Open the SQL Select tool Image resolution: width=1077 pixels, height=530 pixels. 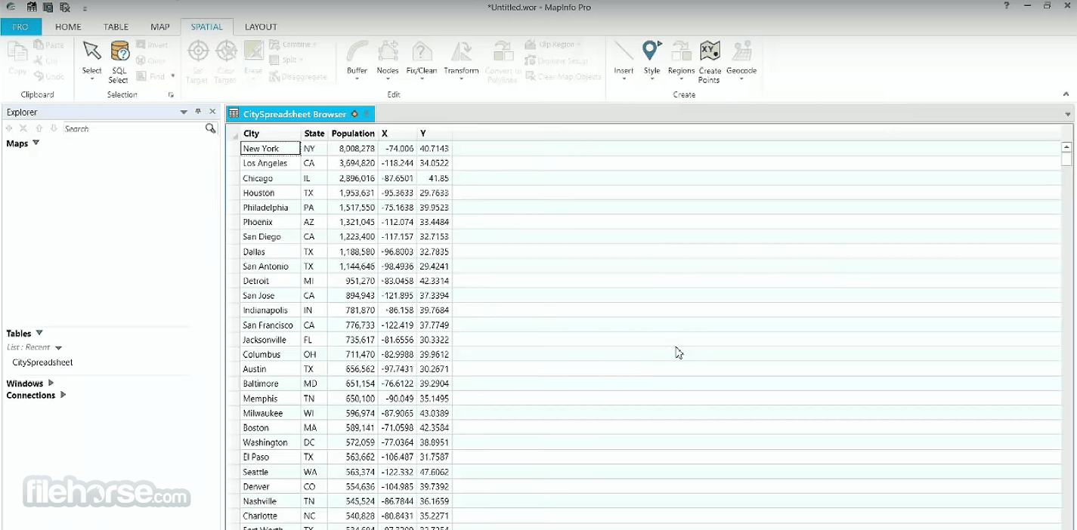pyautogui.click(x=119, y=60)
